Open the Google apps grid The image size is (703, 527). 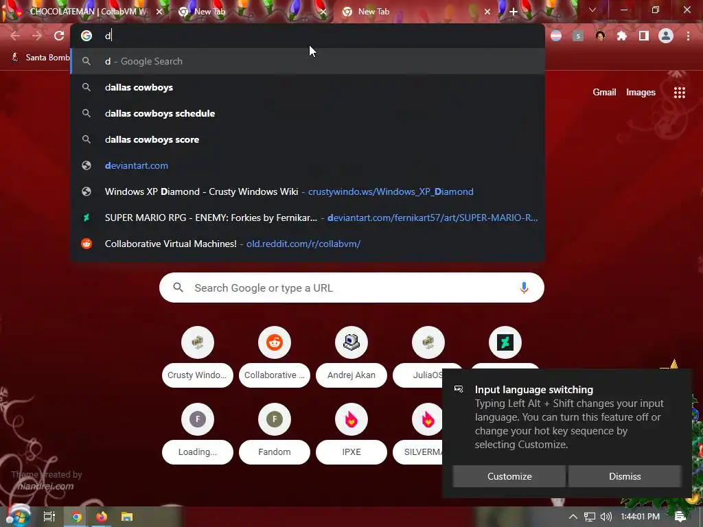tap(679, 93)
